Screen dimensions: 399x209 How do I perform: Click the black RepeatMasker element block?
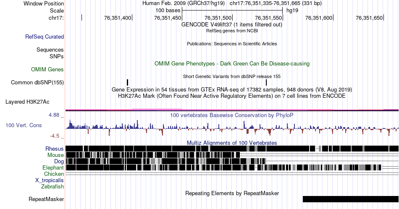pos(351,199)
